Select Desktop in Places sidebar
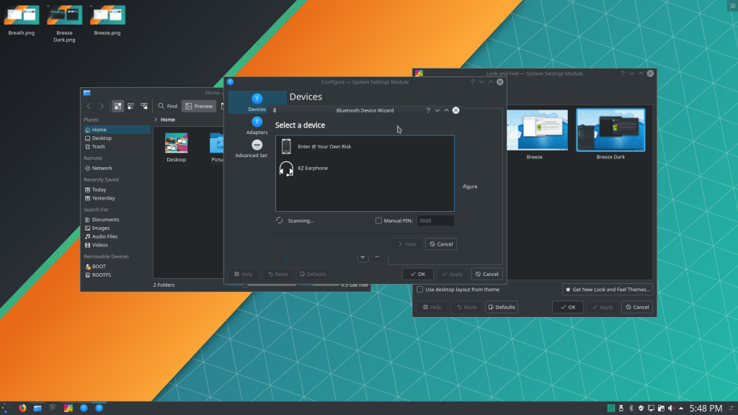The image size is (738, 415). (x=116, y=138)
